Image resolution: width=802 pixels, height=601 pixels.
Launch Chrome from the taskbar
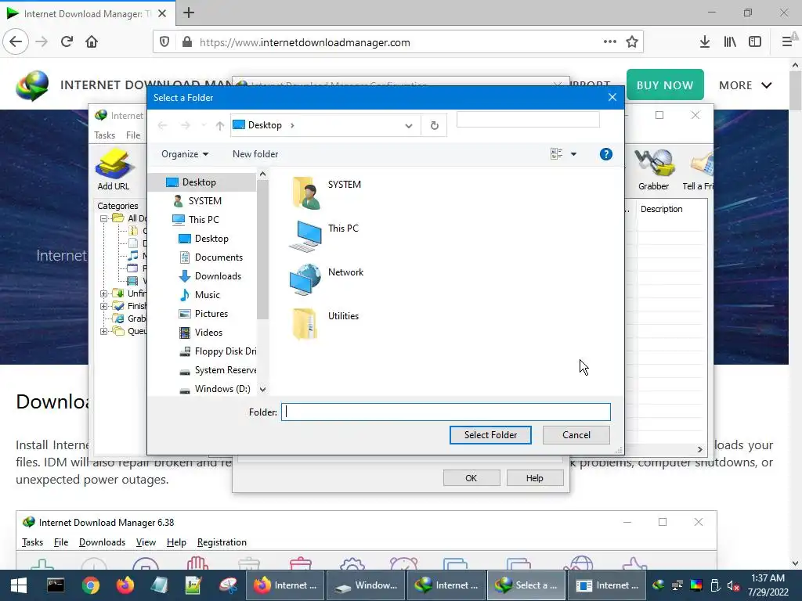click(x=91, y=585)
